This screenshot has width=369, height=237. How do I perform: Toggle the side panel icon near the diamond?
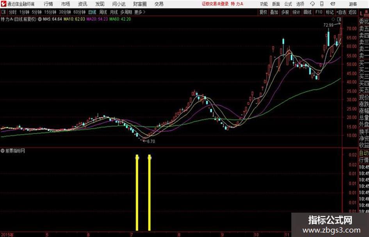tap(339, 19)
